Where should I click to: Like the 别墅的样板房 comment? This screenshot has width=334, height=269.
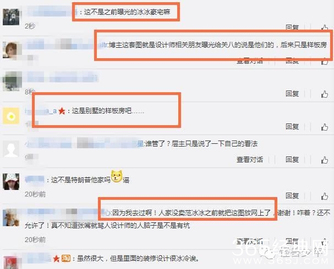[325, 127]
